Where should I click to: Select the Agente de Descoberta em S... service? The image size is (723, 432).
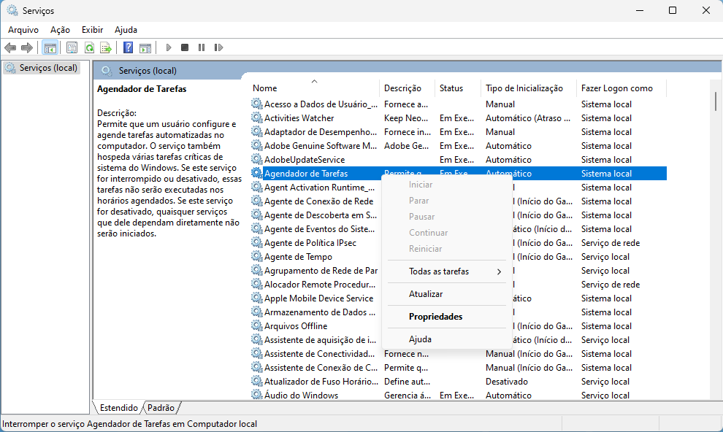click(321, 215)
